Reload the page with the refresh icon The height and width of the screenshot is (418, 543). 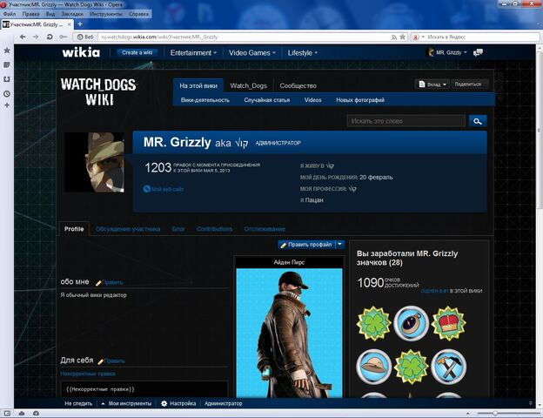tap(50, 37)
